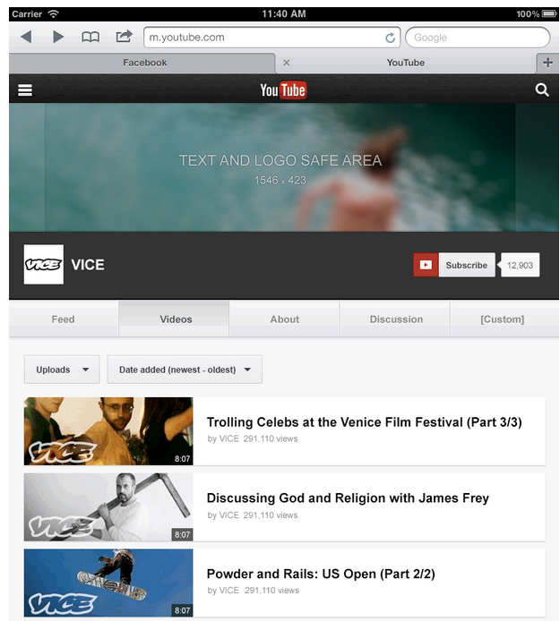The width and height of the screenshot is (560, 621).
Task: Click the VICE channel avatar logo
Action: click(44, 264)
